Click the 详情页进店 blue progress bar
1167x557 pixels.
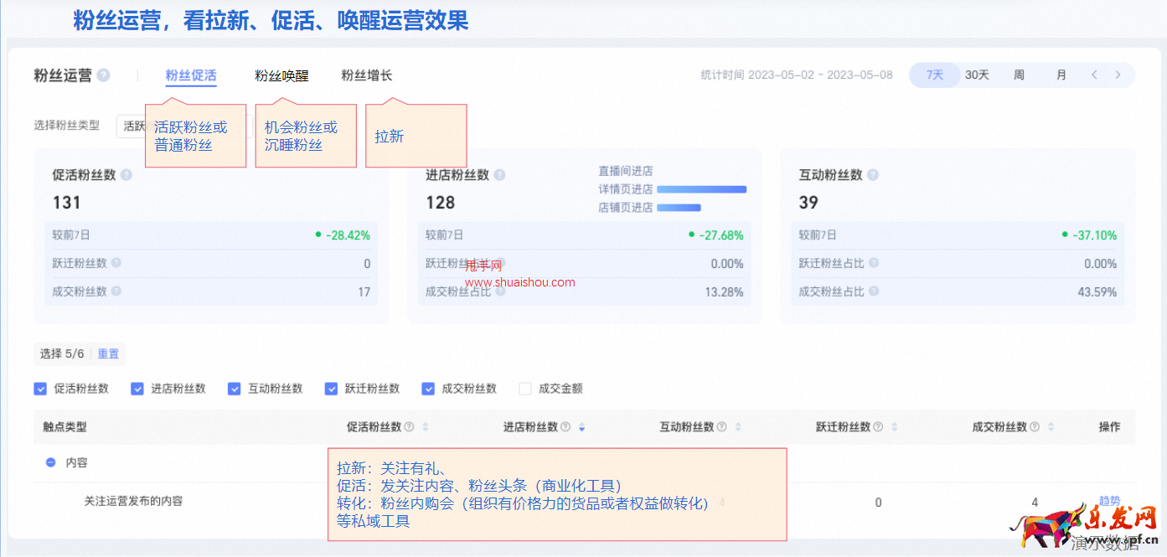pyautogui.click(x=701, y=189)
